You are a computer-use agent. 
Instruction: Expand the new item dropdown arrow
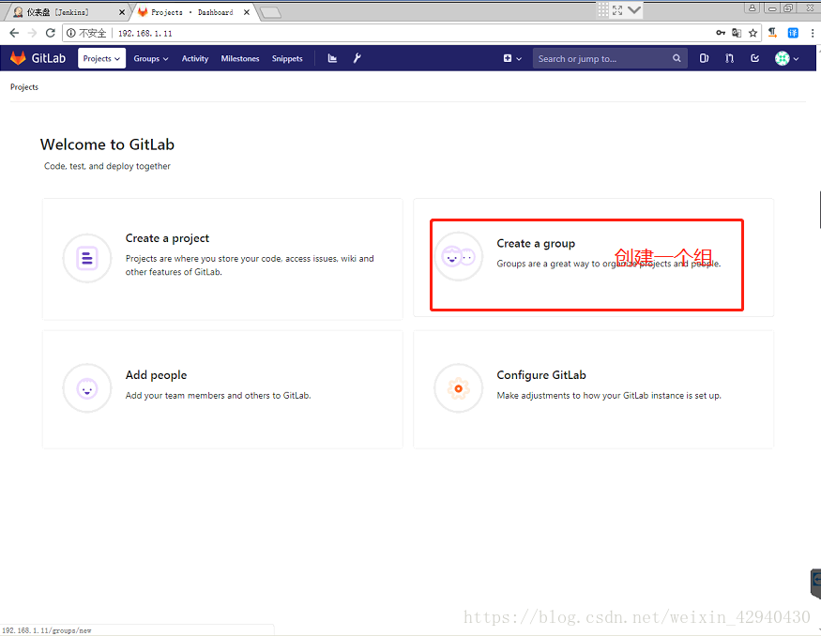pos(519,58)
